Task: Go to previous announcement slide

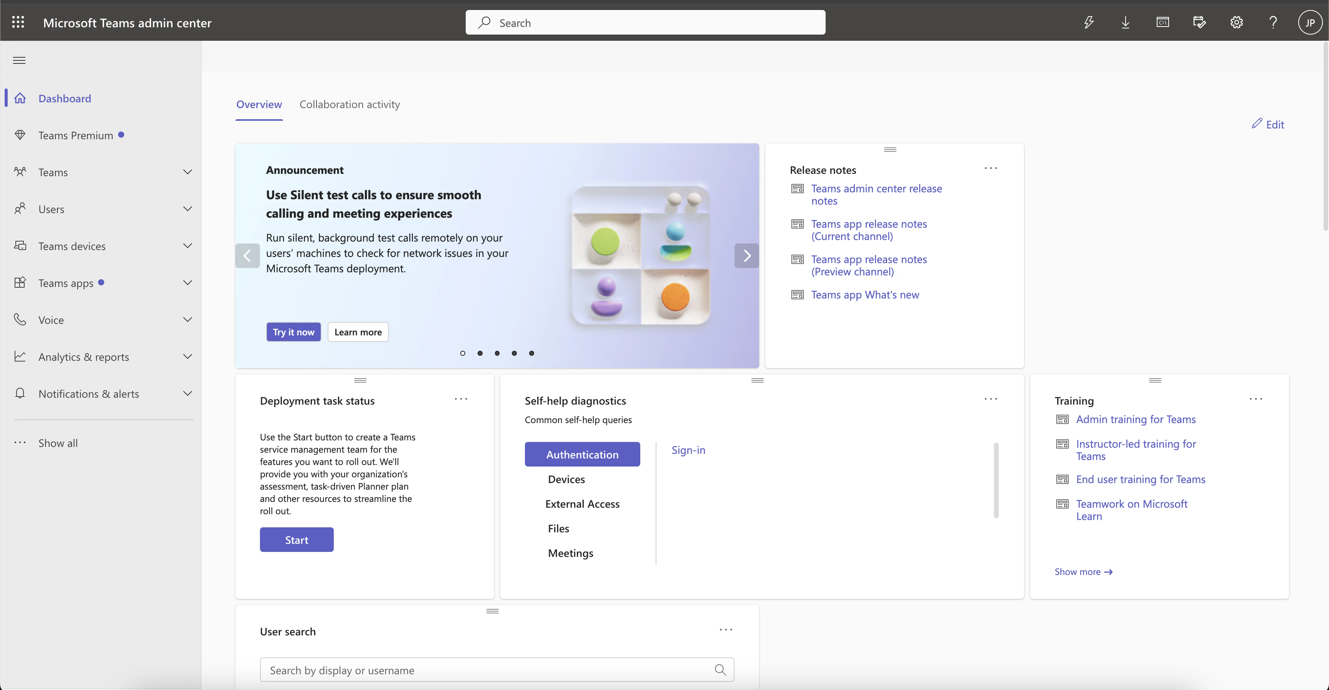Action: (x=248, y=255)
